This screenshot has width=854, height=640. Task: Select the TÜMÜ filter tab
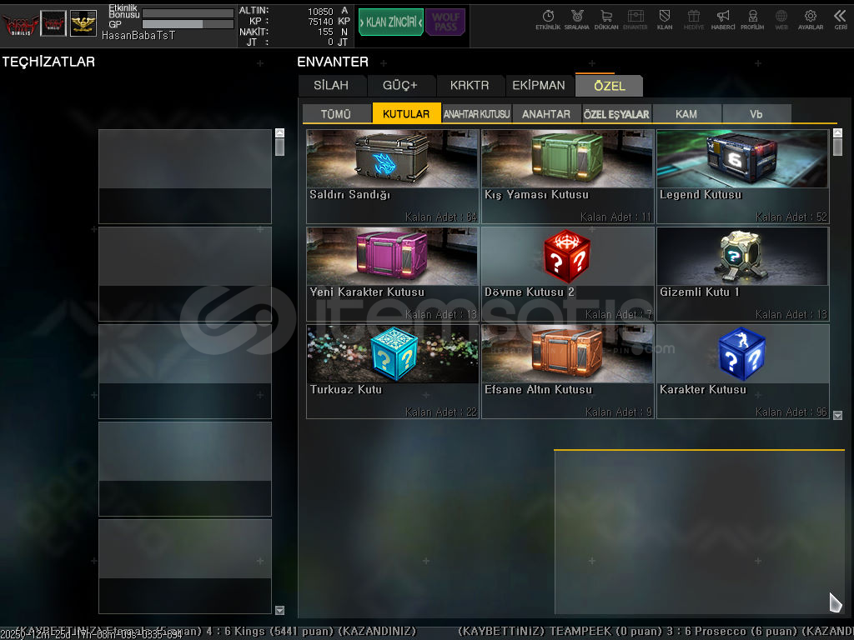pyautogui.click(x=336, y=114)
